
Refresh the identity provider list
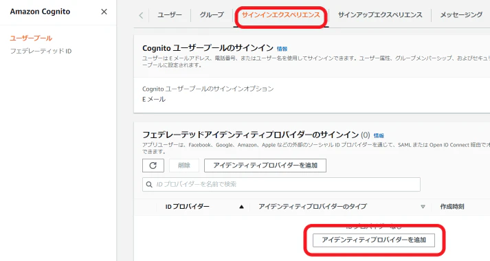tap(153, 166)
